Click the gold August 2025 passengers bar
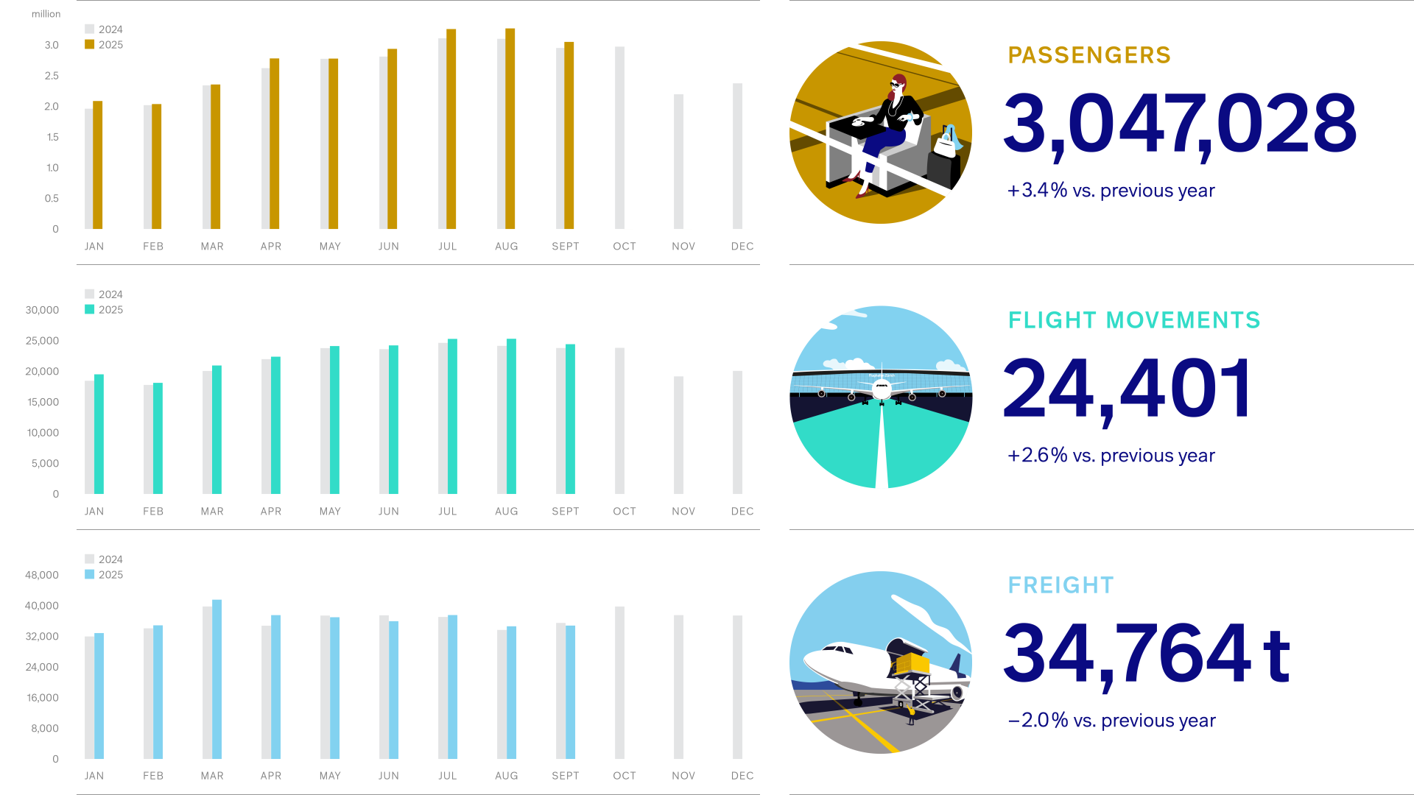This screenshot has width=1414, height=795. coord(510,129)
